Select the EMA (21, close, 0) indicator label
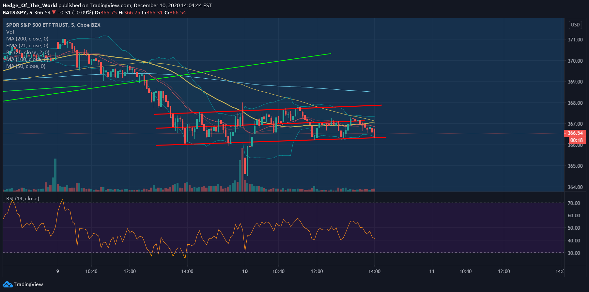 27,45
